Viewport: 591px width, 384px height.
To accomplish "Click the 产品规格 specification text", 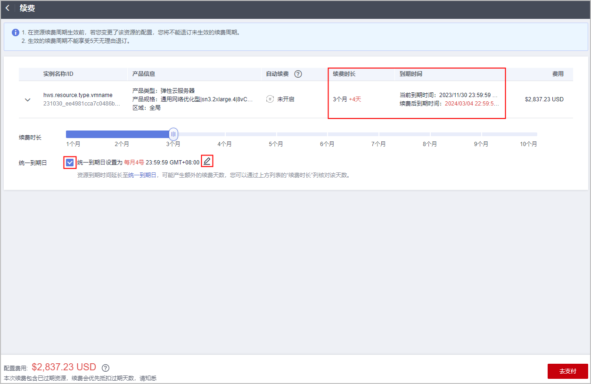I will click(x=193, y=99).
